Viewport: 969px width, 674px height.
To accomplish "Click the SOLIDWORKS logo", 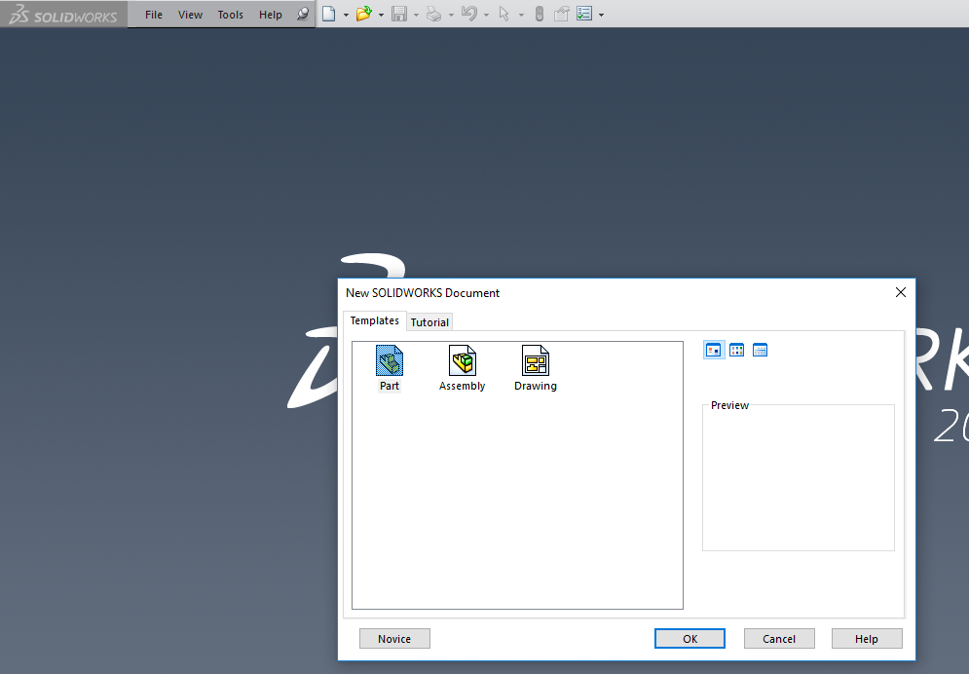I will coord(63,15).
